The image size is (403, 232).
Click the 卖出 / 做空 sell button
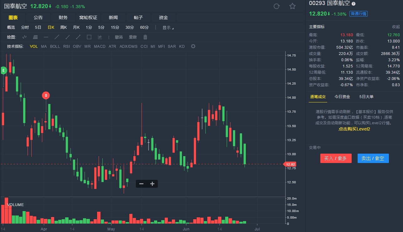(x=373, y=158)
